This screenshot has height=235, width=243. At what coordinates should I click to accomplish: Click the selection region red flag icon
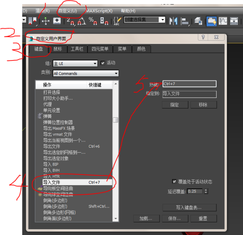(x=32, y=21)
